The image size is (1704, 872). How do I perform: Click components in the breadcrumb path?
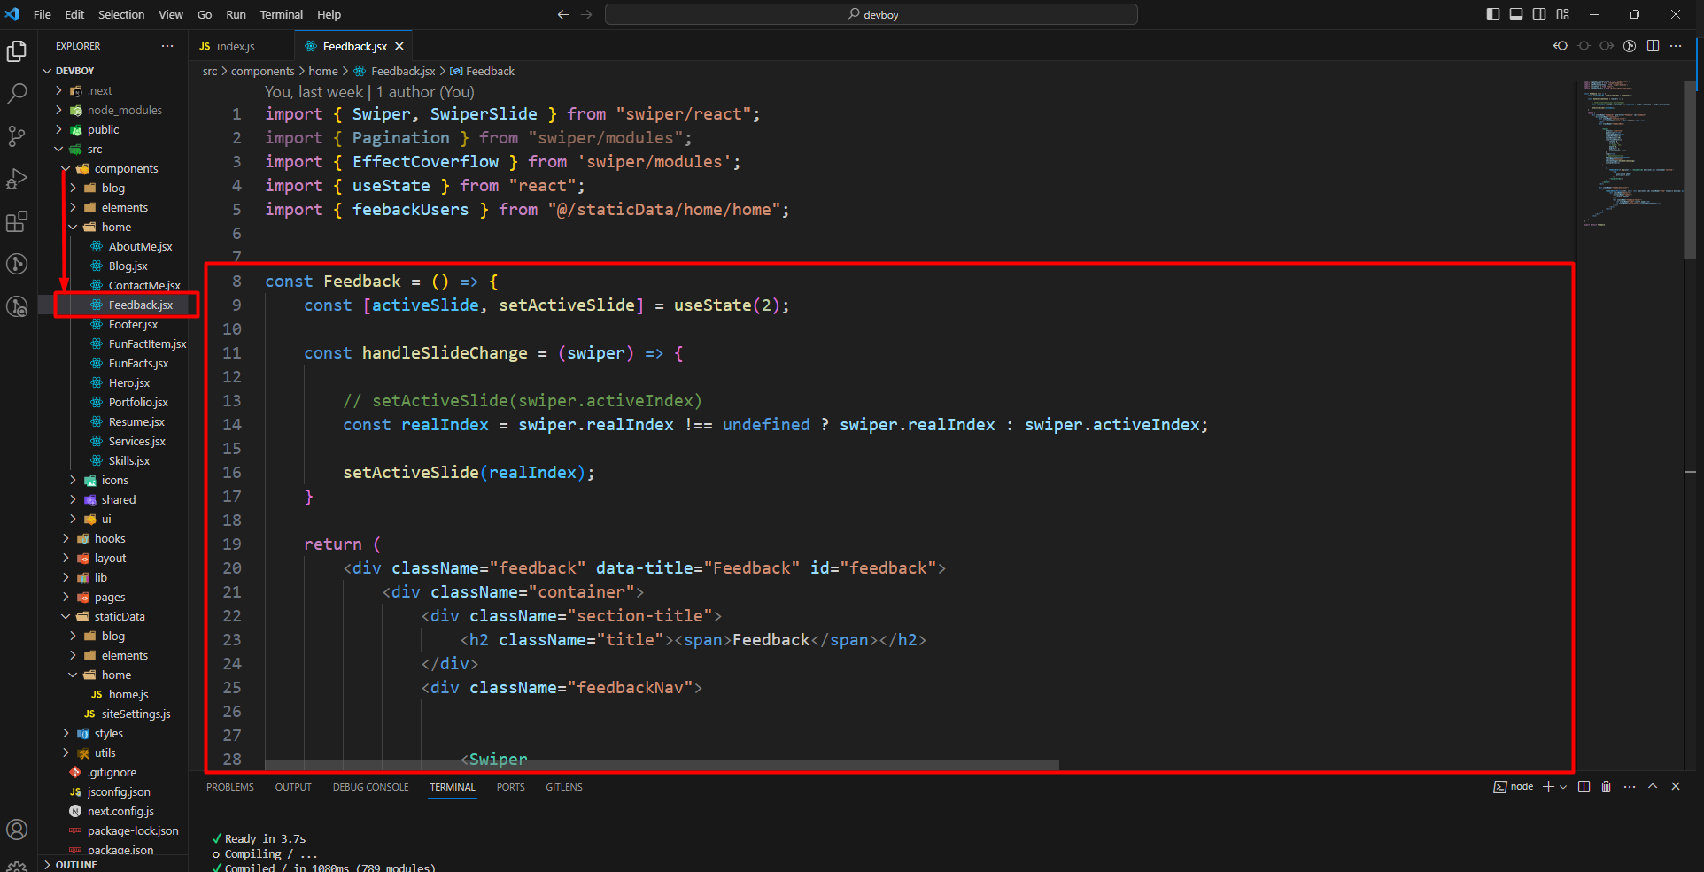262,71
